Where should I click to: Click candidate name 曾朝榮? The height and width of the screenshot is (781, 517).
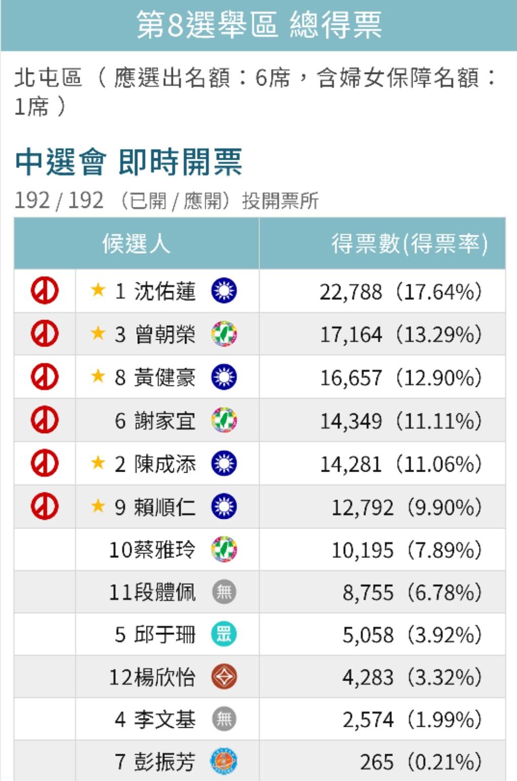(x=165, y=334)
